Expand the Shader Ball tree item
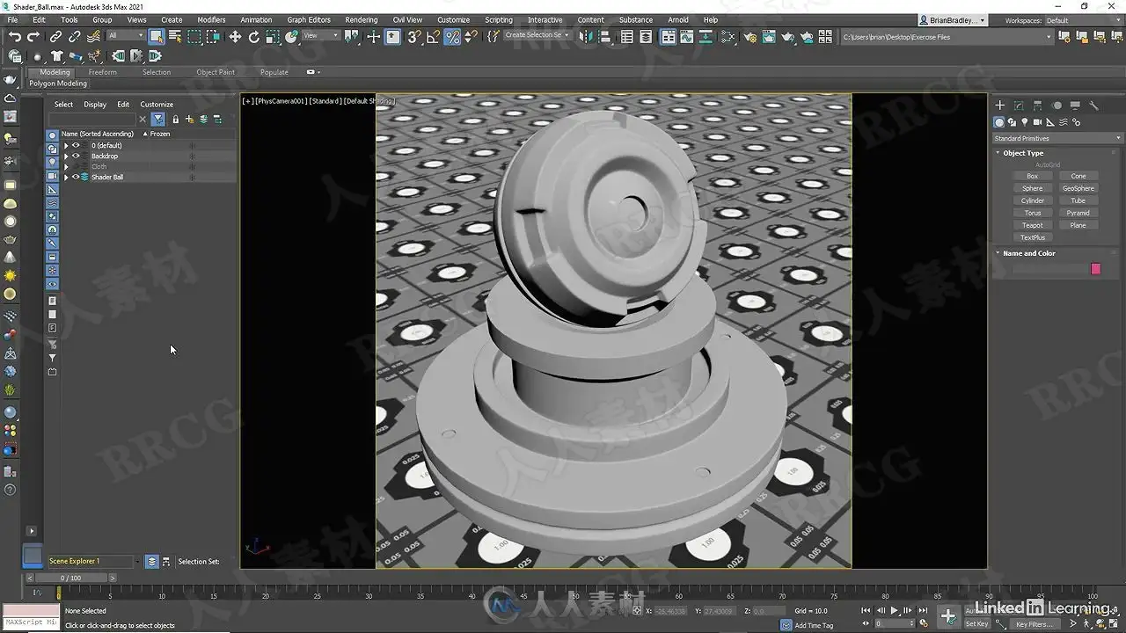The width and height of the screenshot is (1126, 633). tap(66, 177)
